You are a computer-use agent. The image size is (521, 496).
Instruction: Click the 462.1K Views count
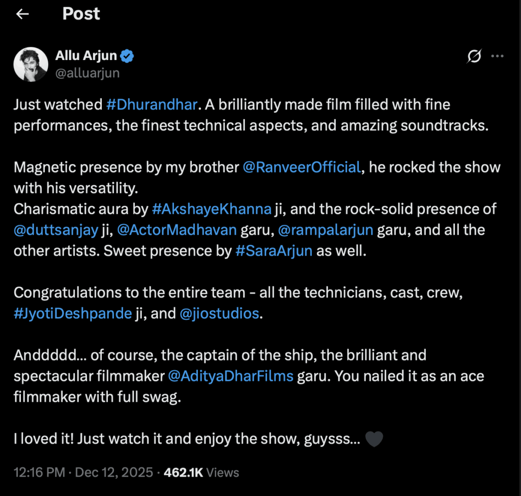(x=201, y=472)
